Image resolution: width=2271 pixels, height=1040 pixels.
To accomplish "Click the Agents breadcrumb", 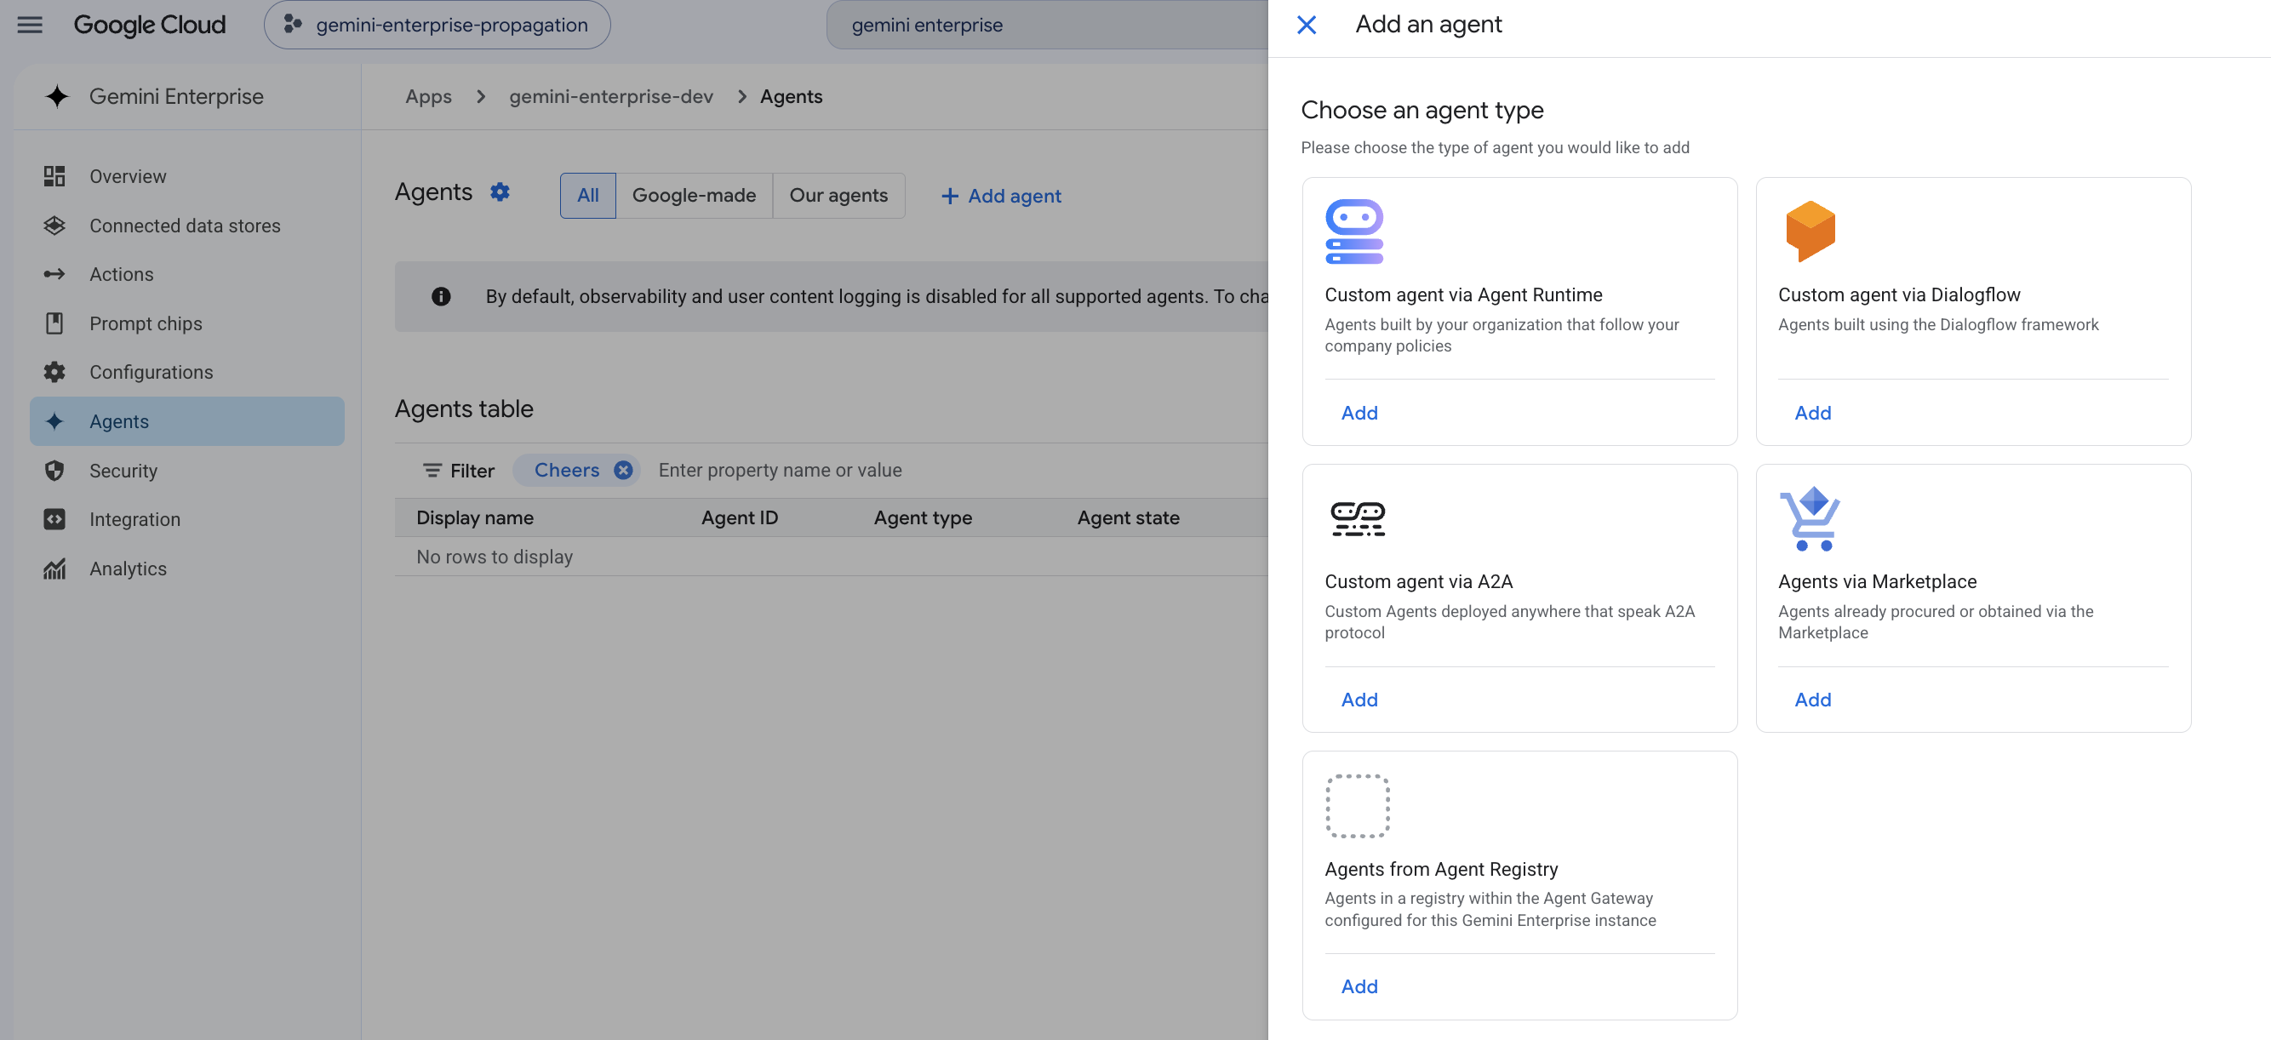I will click(791, 96).
